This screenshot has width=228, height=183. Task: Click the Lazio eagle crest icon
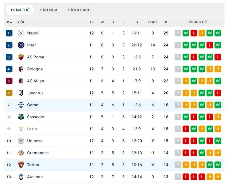tap(21, 129)
